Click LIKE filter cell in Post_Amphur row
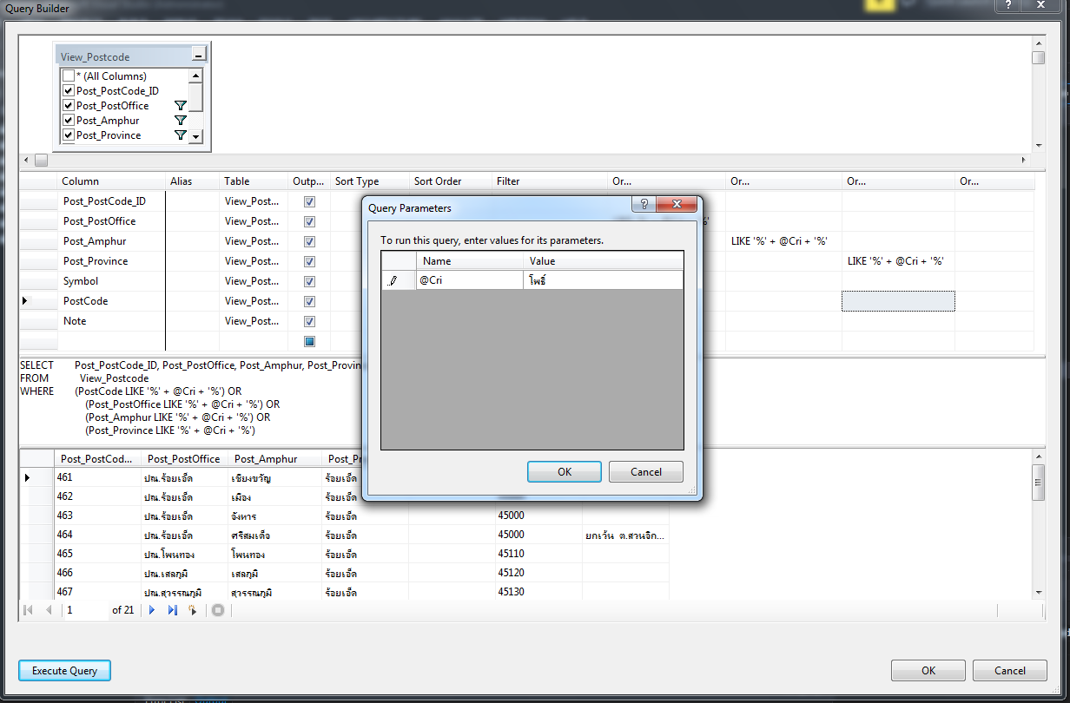The image size is (1070, 703). (783, 241)
